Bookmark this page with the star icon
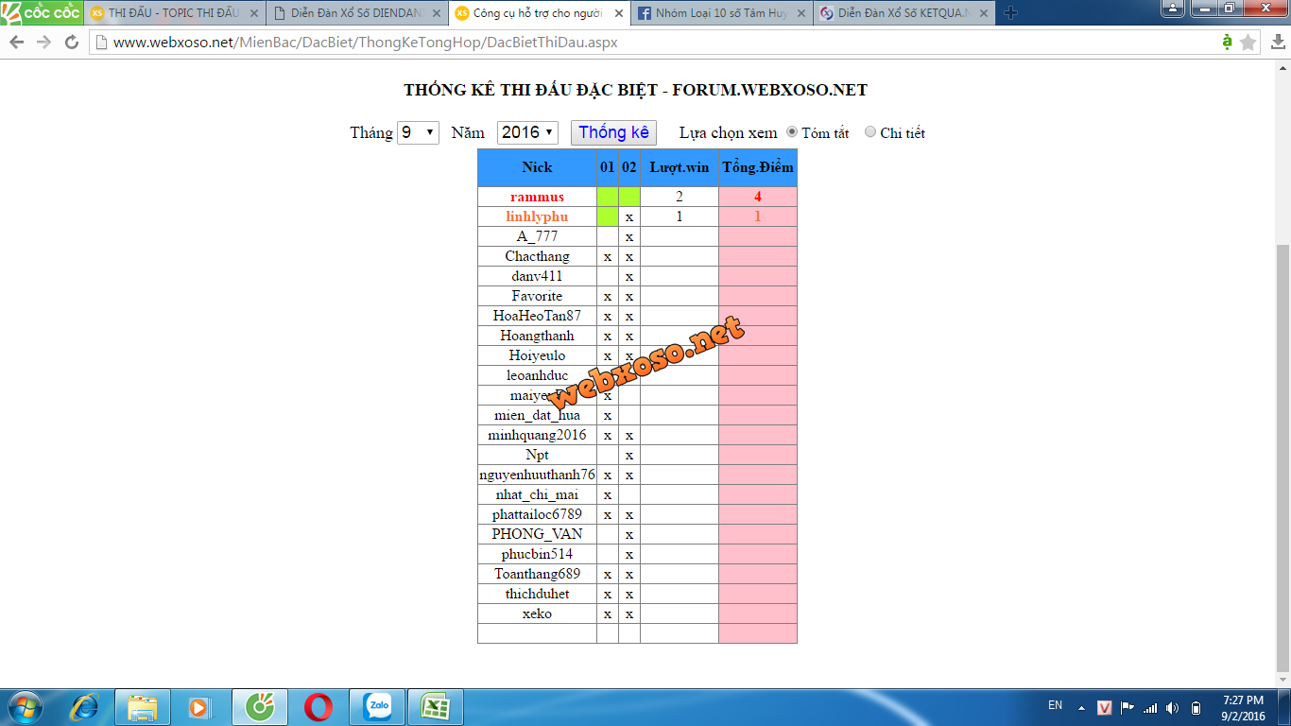The height and width of the screenshot is (726, 1291). click(1248, 43)
